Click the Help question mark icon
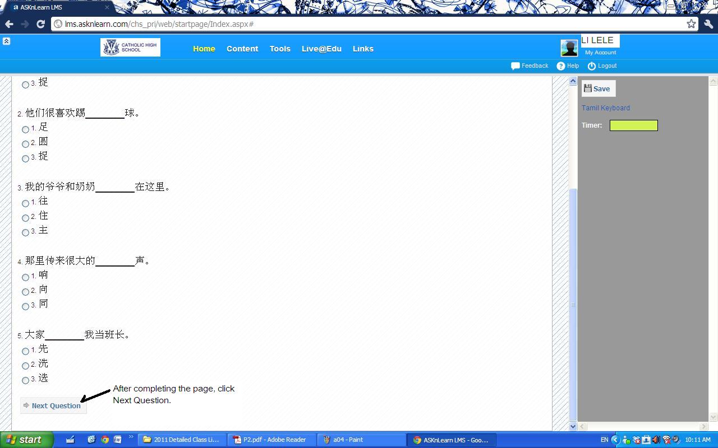Viewport: 718px width, 448px height. (x=560, y=66)
